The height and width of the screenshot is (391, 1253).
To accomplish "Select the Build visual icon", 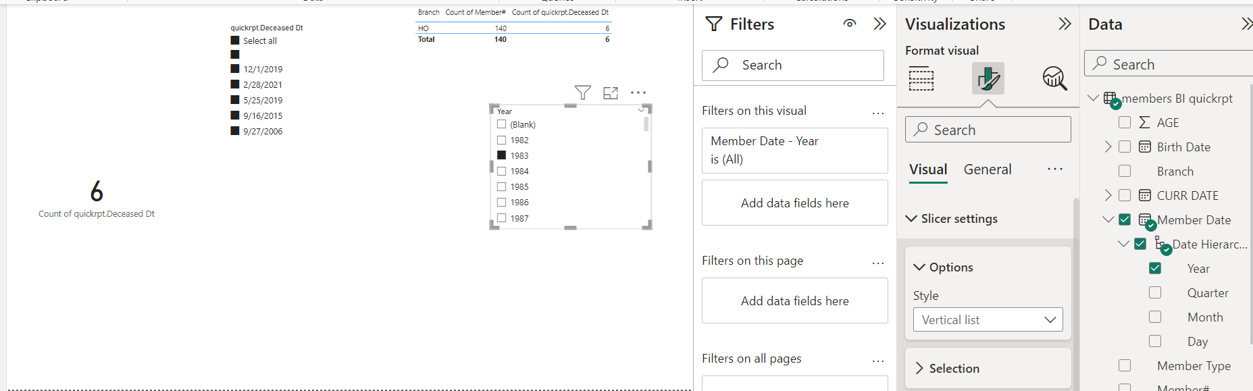I will pos(921,79).
